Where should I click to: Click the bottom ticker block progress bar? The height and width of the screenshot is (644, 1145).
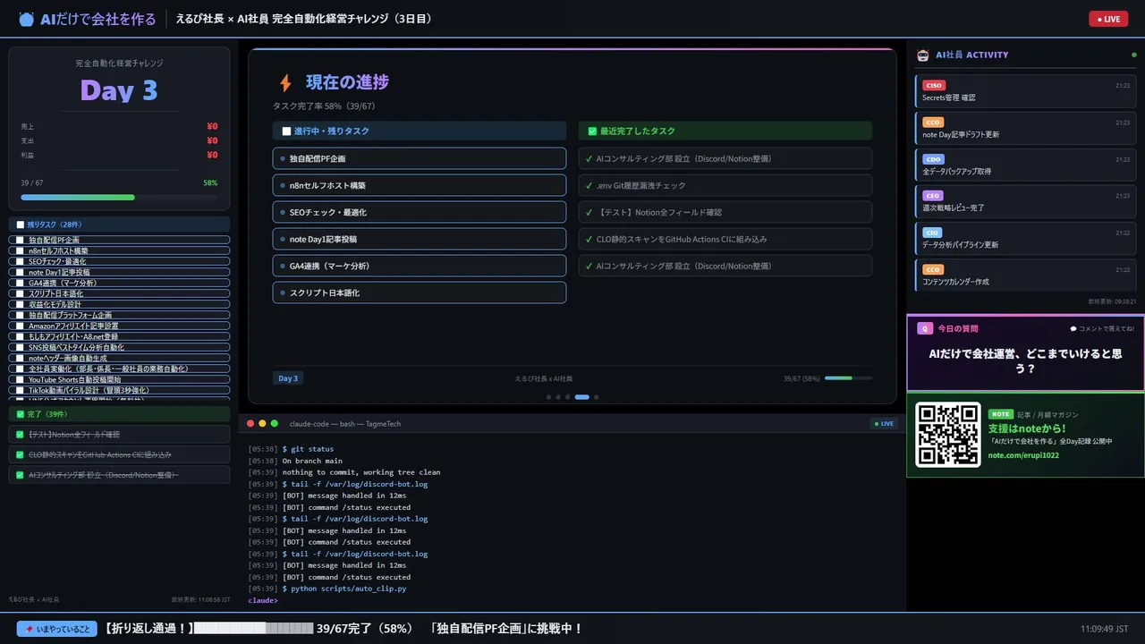(253, 629)
